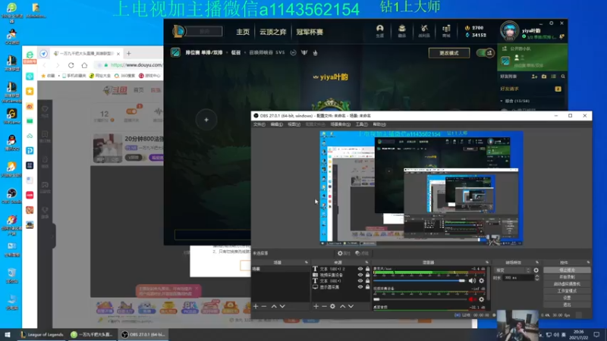Viewport: 607px width, 341px height.
Task: Toggle visibility of 视频采集设备 source
Action: 360,275
